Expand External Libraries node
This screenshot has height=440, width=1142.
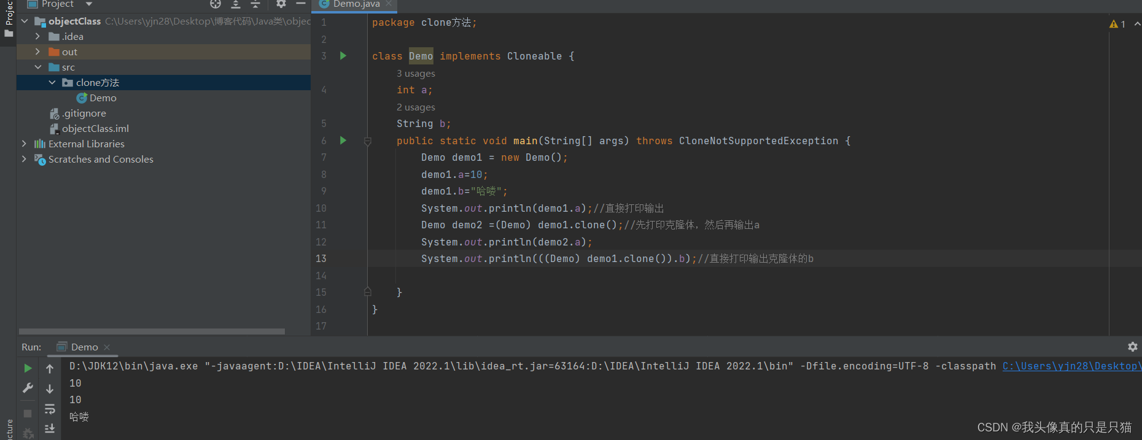click(x=25, y=144)
